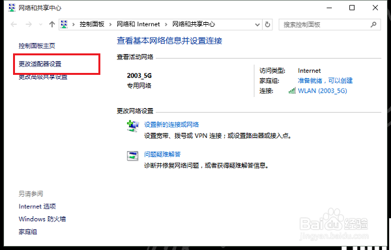The width and height of the screenshot is (391, 250).
Task: Open Internet 选项 link
Action: 37,206
